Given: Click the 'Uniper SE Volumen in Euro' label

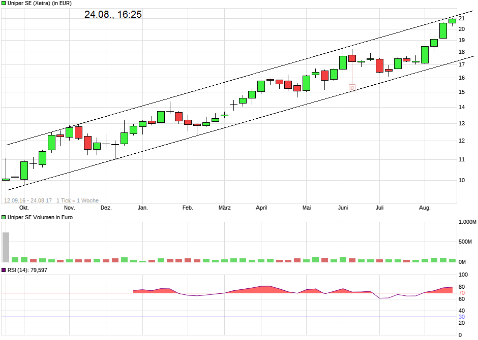Looking at the screenshot, I should tap(40, 217).
